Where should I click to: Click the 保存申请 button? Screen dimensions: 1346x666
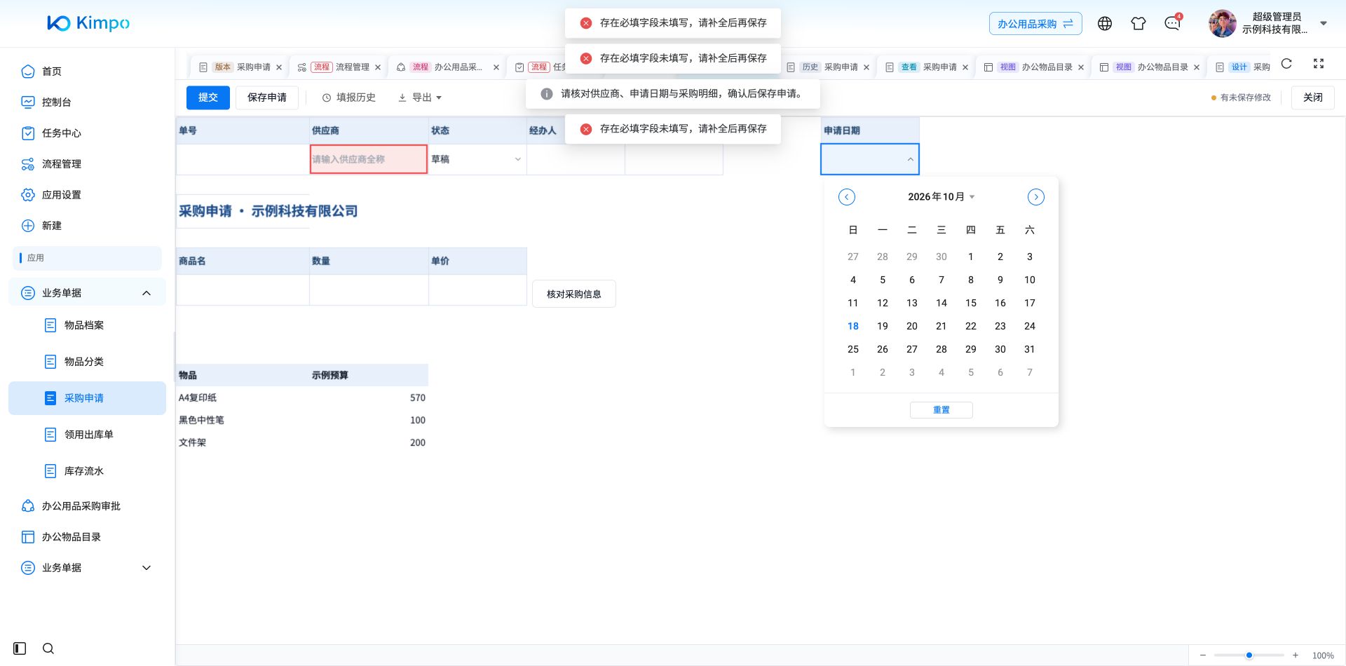coord(267,97)
